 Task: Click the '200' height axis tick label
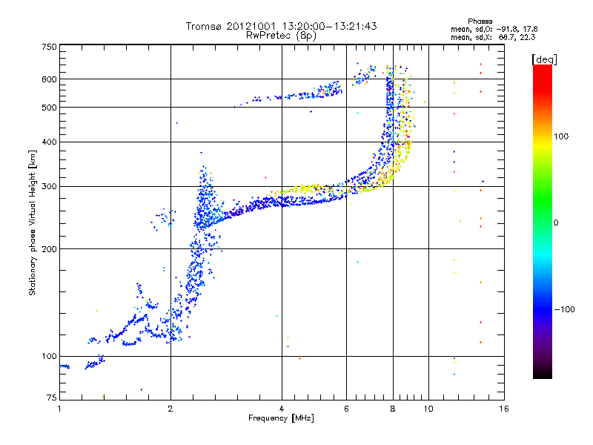[49, 249]
